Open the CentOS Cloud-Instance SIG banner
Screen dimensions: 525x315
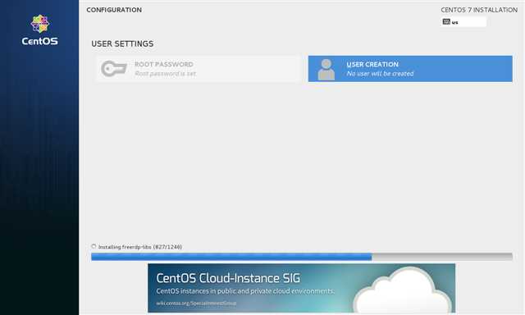click(x=301, y=288)
